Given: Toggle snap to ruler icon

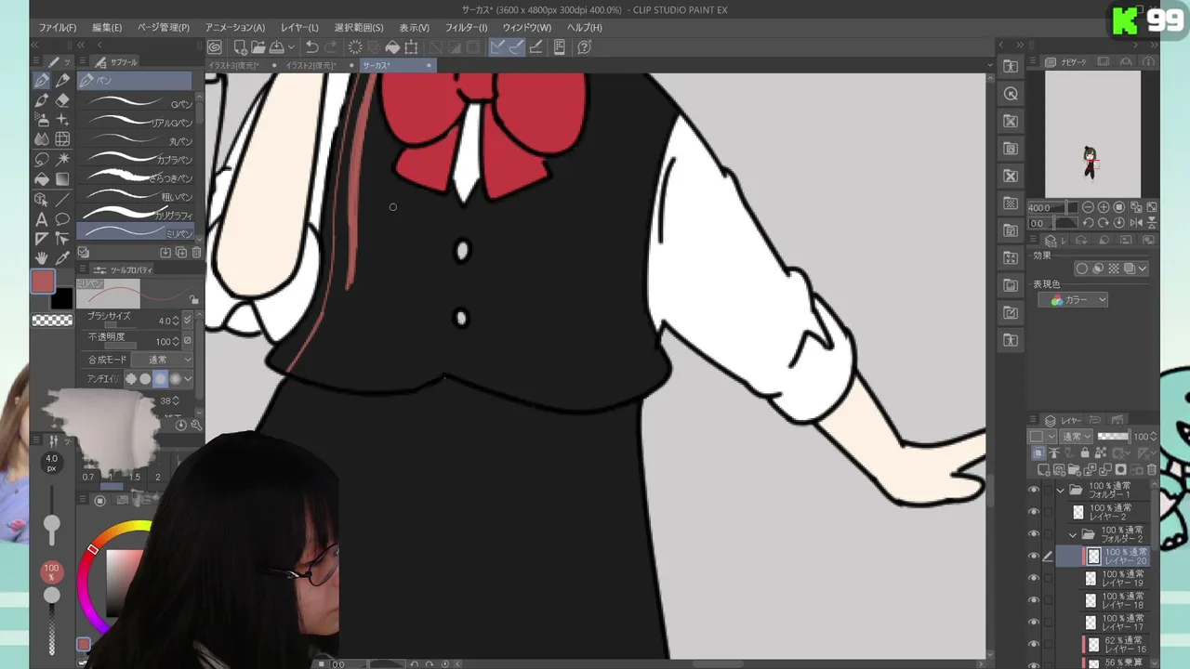Looking at the screenshot, I should (498, 47).
